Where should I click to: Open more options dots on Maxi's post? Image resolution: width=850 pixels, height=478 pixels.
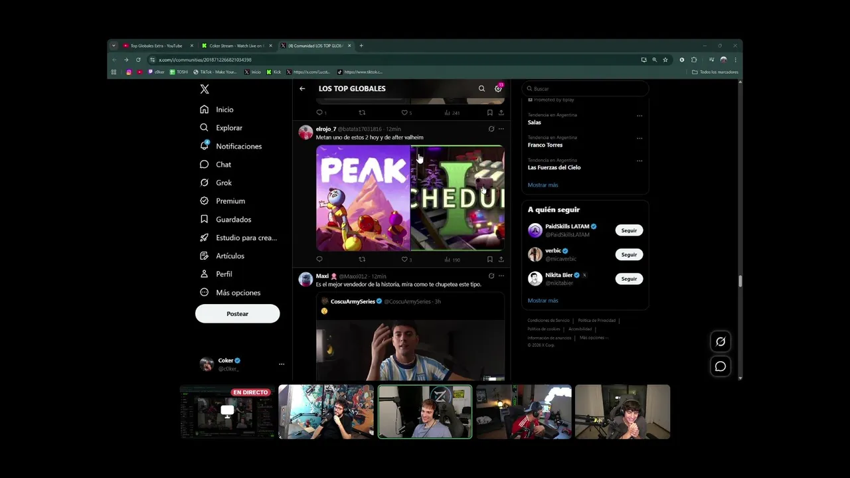501,276
